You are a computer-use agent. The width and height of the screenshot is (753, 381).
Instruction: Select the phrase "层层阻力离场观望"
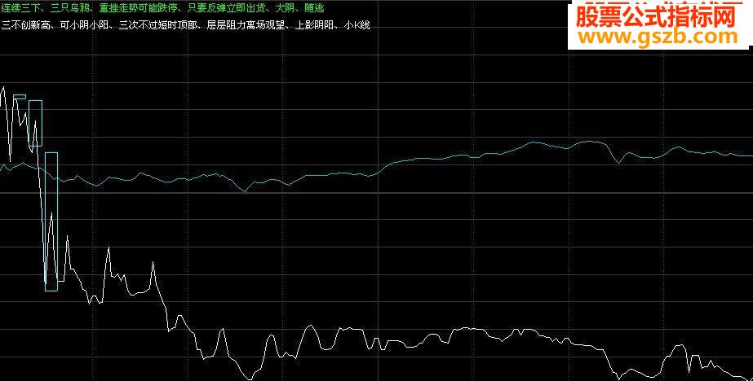tap(246, 25)
